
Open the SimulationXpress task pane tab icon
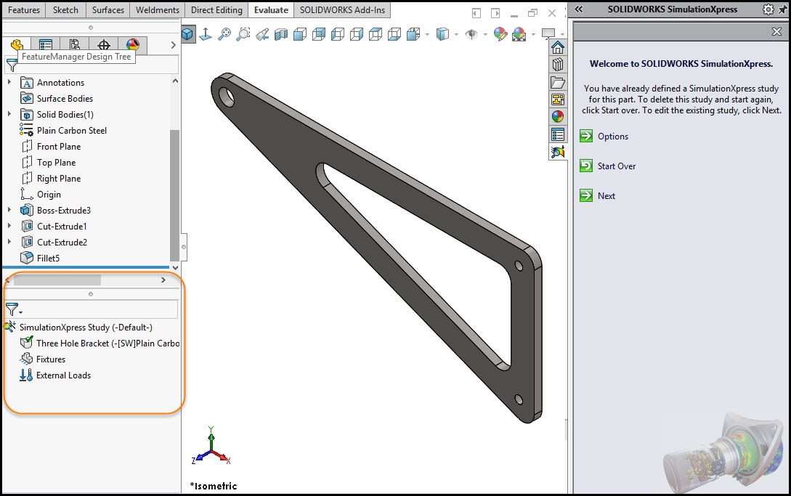(x=557, y=151)
